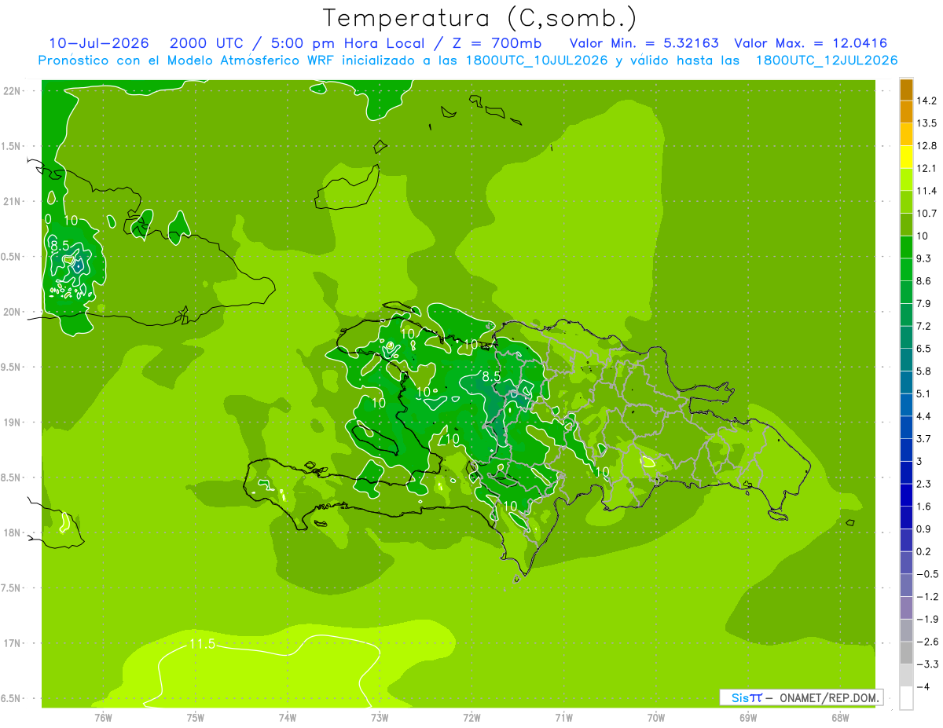
Task: Click the "ONAMET/REP.DOM." credit label
Action: 829,697
